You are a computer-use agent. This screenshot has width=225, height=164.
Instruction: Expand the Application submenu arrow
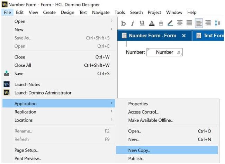coord(111,103)
